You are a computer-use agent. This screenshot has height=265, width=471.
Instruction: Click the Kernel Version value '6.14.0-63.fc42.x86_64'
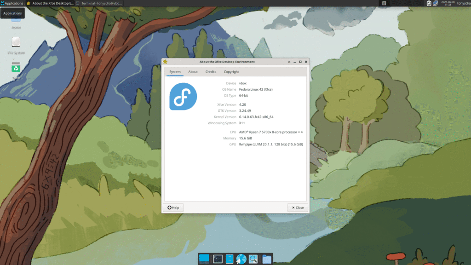pos(256,117)
